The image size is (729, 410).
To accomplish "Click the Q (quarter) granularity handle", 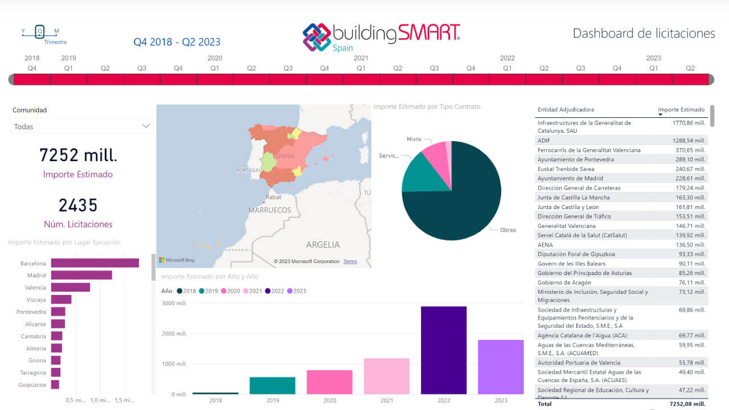I will coord(39,32).
